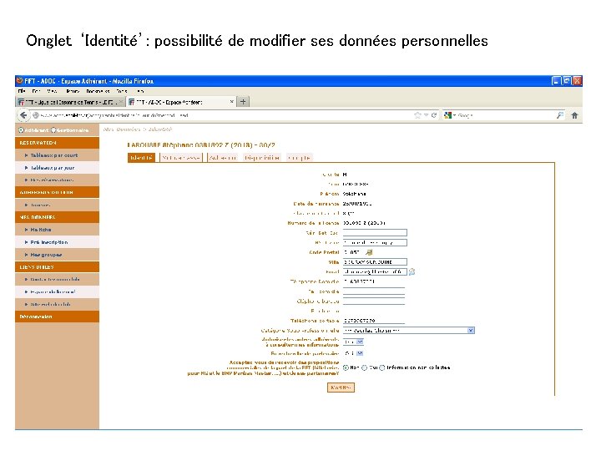Viewport: 601px width, 451px height.
Task: Open the search engine selector dropdown arrow
Action: pos(455,115)
